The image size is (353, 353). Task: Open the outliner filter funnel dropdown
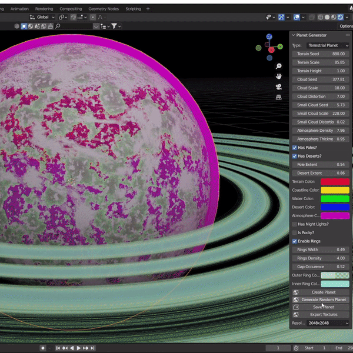(x=116, y=26)
